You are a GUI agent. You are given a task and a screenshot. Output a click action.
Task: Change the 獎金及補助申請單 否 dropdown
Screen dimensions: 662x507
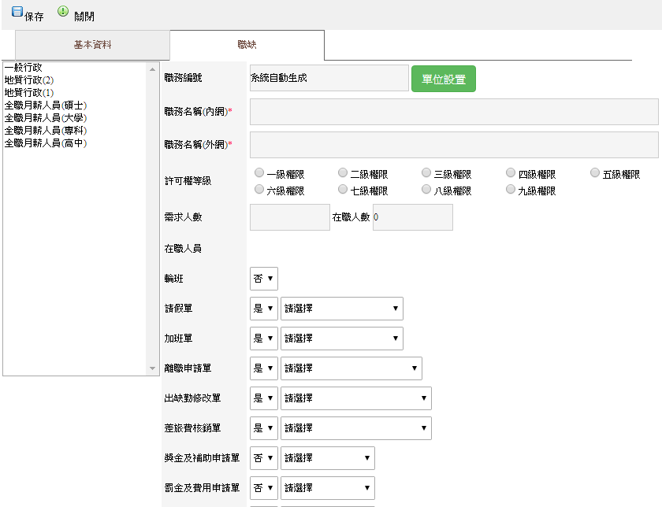pyautogui.click(x=263, y=458)
